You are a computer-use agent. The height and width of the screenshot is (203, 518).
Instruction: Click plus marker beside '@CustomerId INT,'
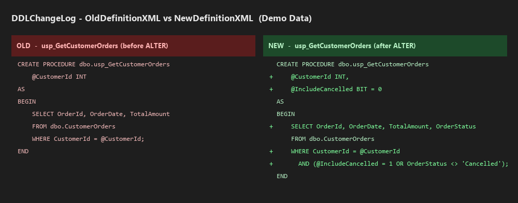click(271, 77)
